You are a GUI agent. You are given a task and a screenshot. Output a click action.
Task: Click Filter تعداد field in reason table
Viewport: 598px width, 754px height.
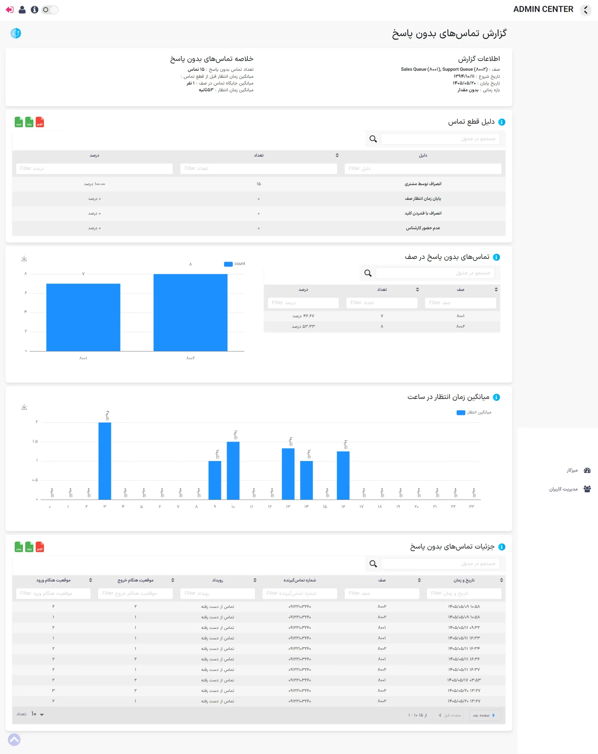coord(258,168)
